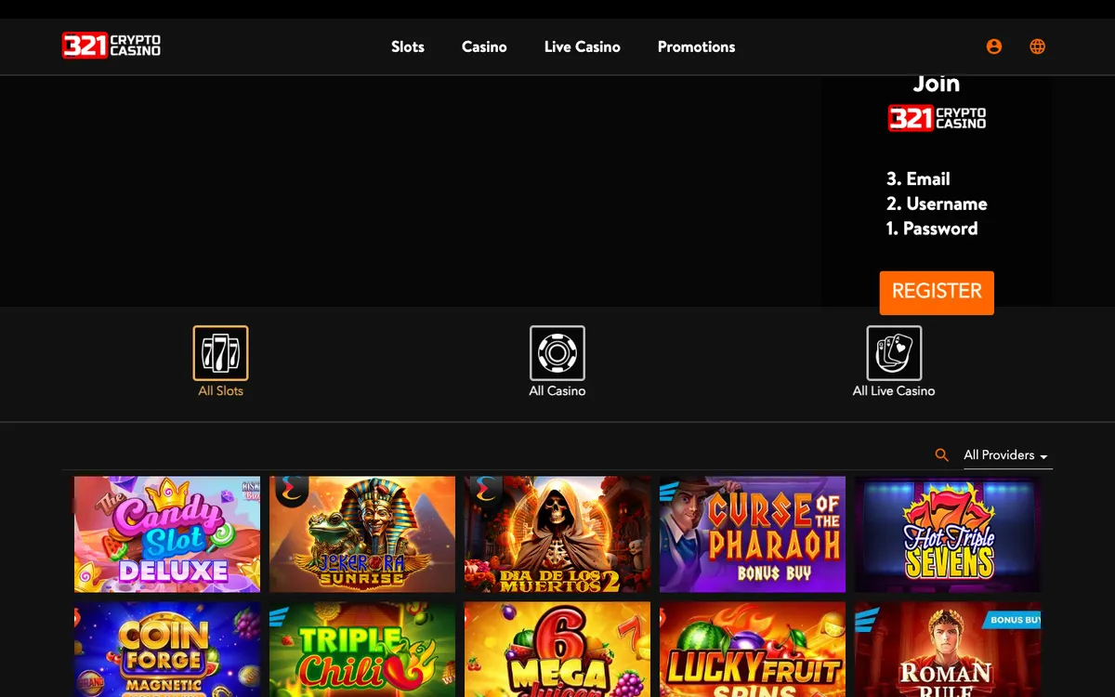The width and height of the screenshot is (1115, 697).
Task: Click the orange REGISTER button
Action: click(x=937, y=293)
